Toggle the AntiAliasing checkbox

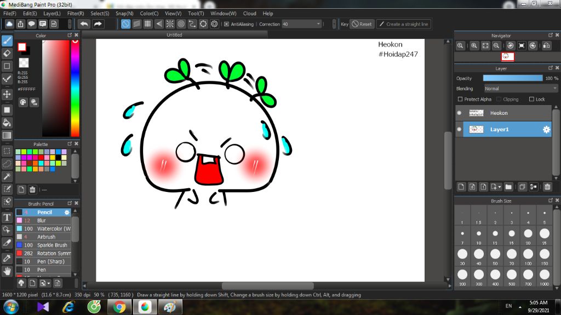226,24
